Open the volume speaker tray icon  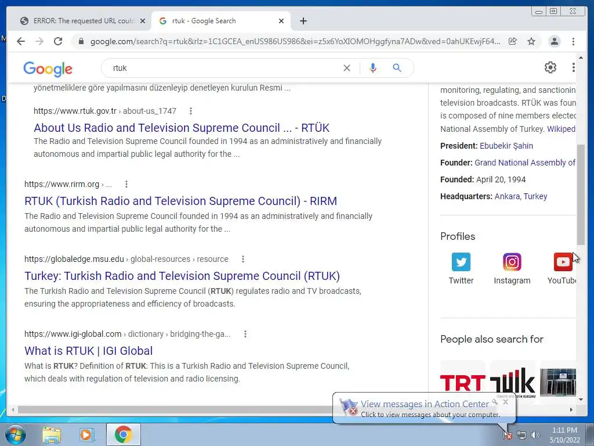click(x=535, y=435)
